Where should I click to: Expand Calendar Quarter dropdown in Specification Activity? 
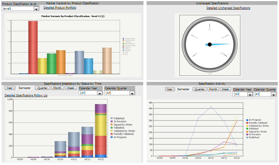point(273,94)
